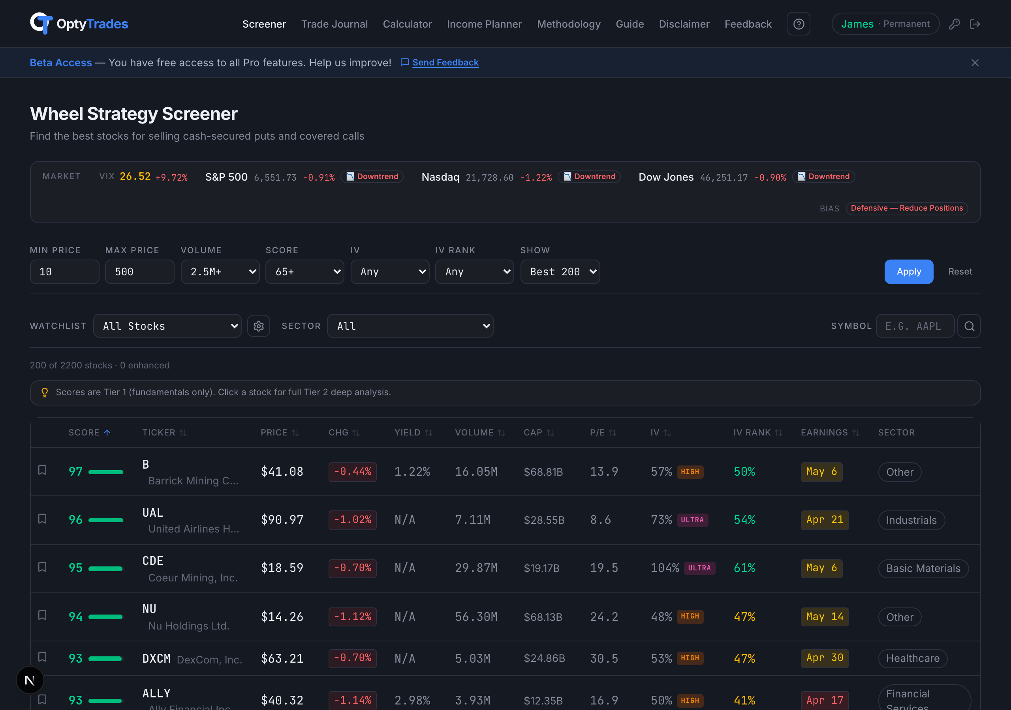Image resolution: width=1011 pixels, height=710 pixels.
Task: Click the Apply filter button
Action: [908, 271]
